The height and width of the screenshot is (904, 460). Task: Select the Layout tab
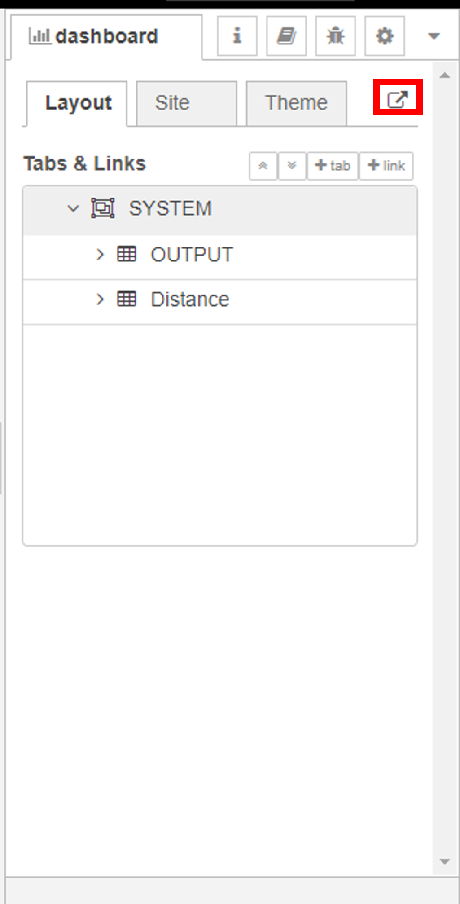tap(77, 103)
